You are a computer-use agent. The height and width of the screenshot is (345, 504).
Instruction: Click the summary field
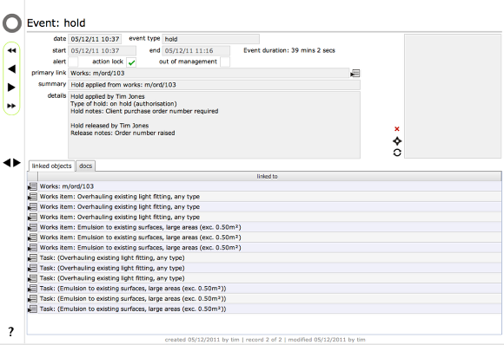[x=214, y=85]
